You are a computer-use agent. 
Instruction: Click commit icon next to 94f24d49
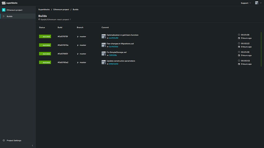point(108,64)
